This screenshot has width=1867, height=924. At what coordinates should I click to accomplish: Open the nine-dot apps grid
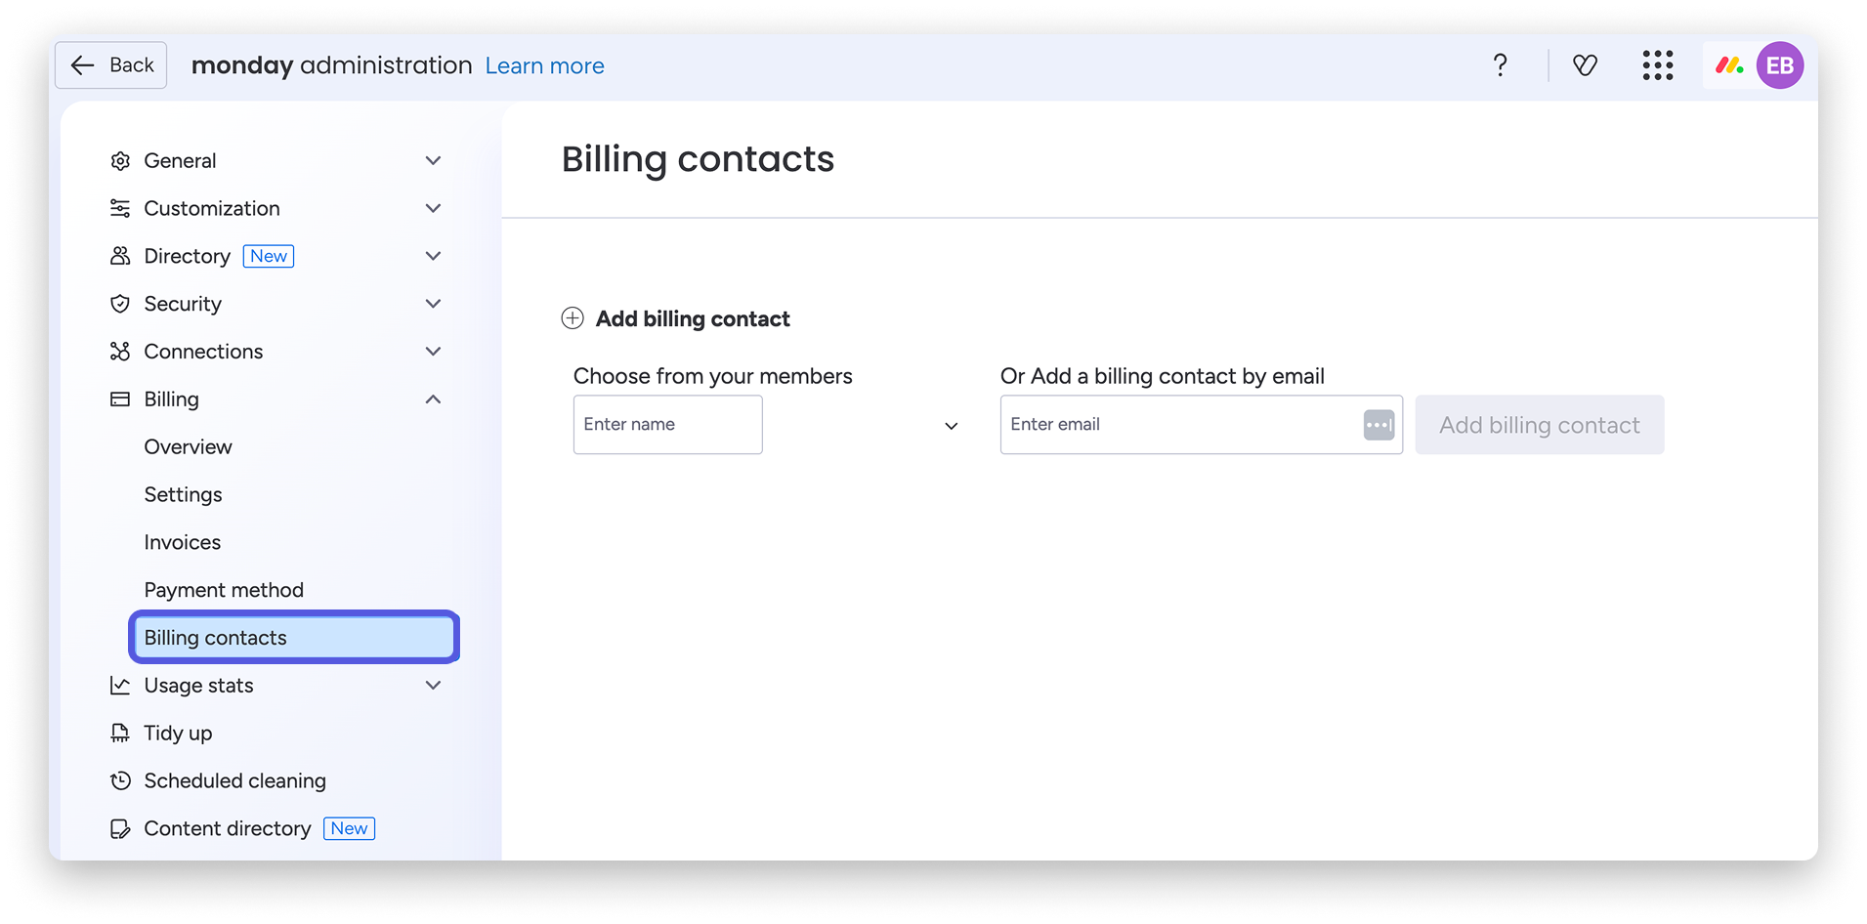pyautogui.click(x=1657, y=65)
